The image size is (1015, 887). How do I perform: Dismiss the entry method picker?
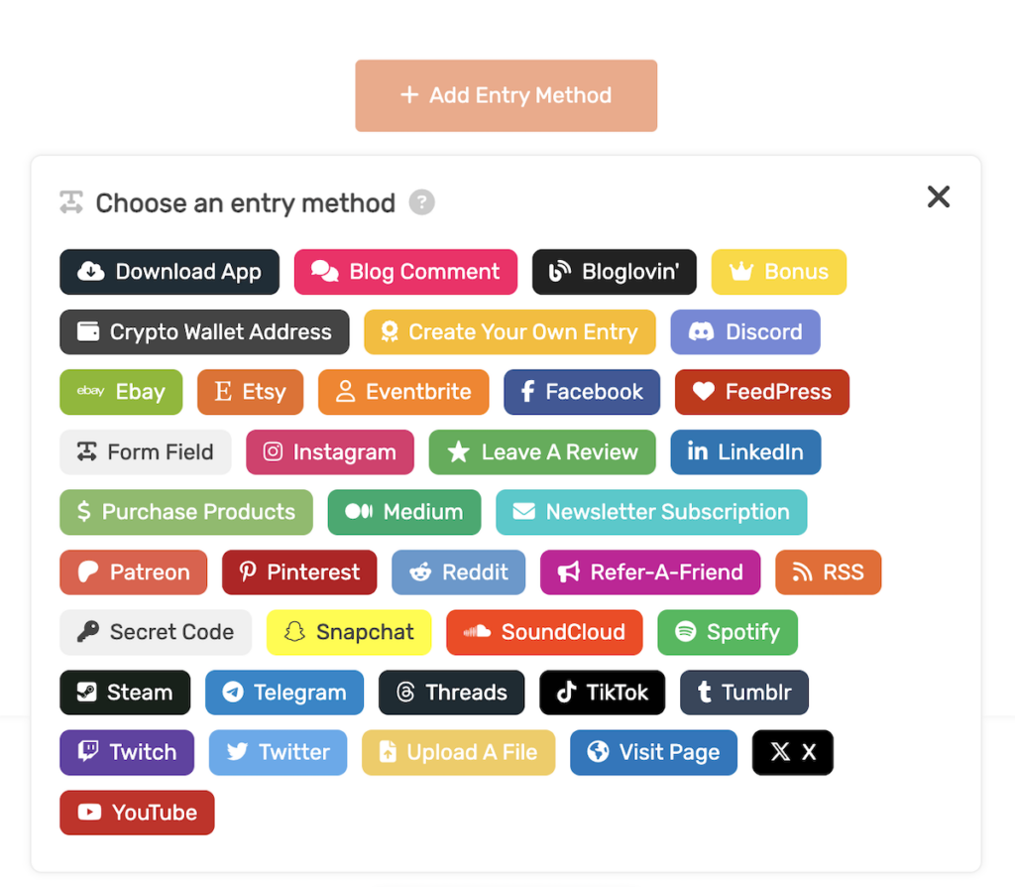click(938, 196)
